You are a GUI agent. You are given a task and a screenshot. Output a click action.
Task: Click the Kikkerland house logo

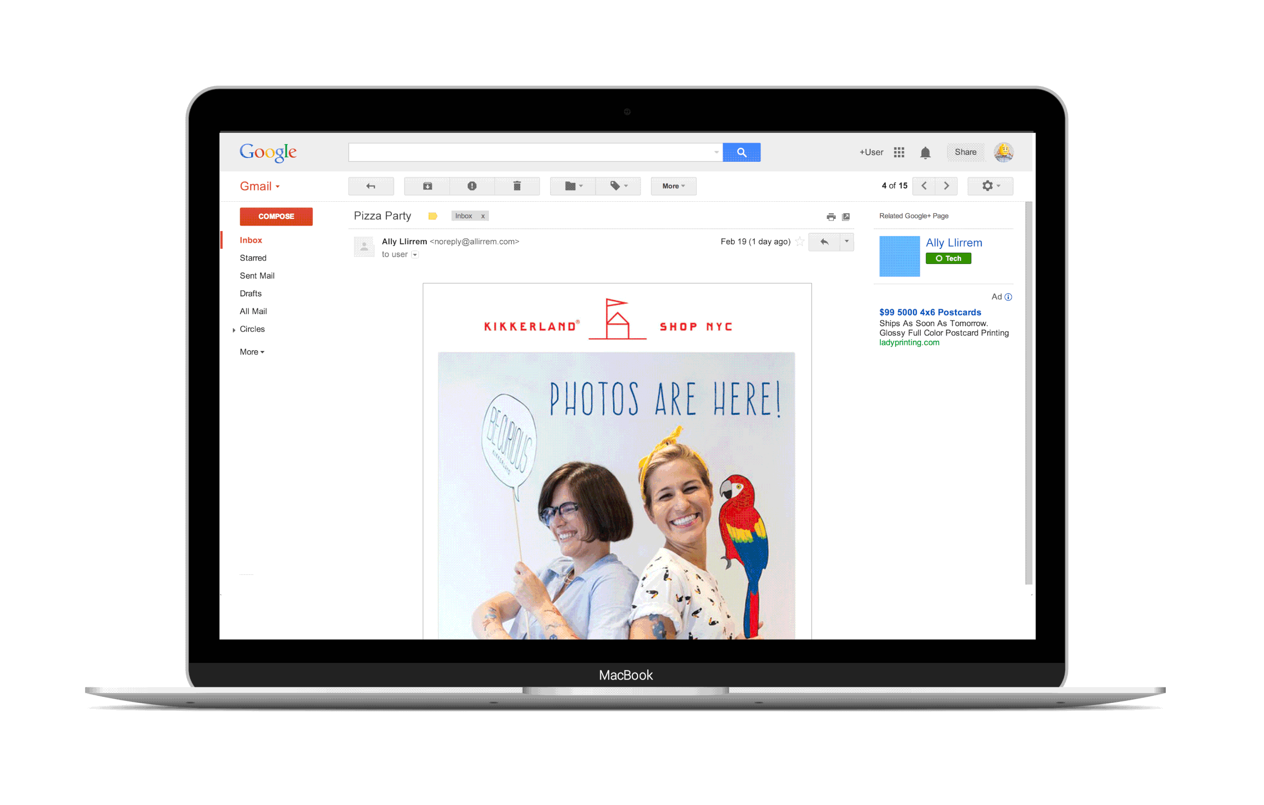[x=617, y=319]
